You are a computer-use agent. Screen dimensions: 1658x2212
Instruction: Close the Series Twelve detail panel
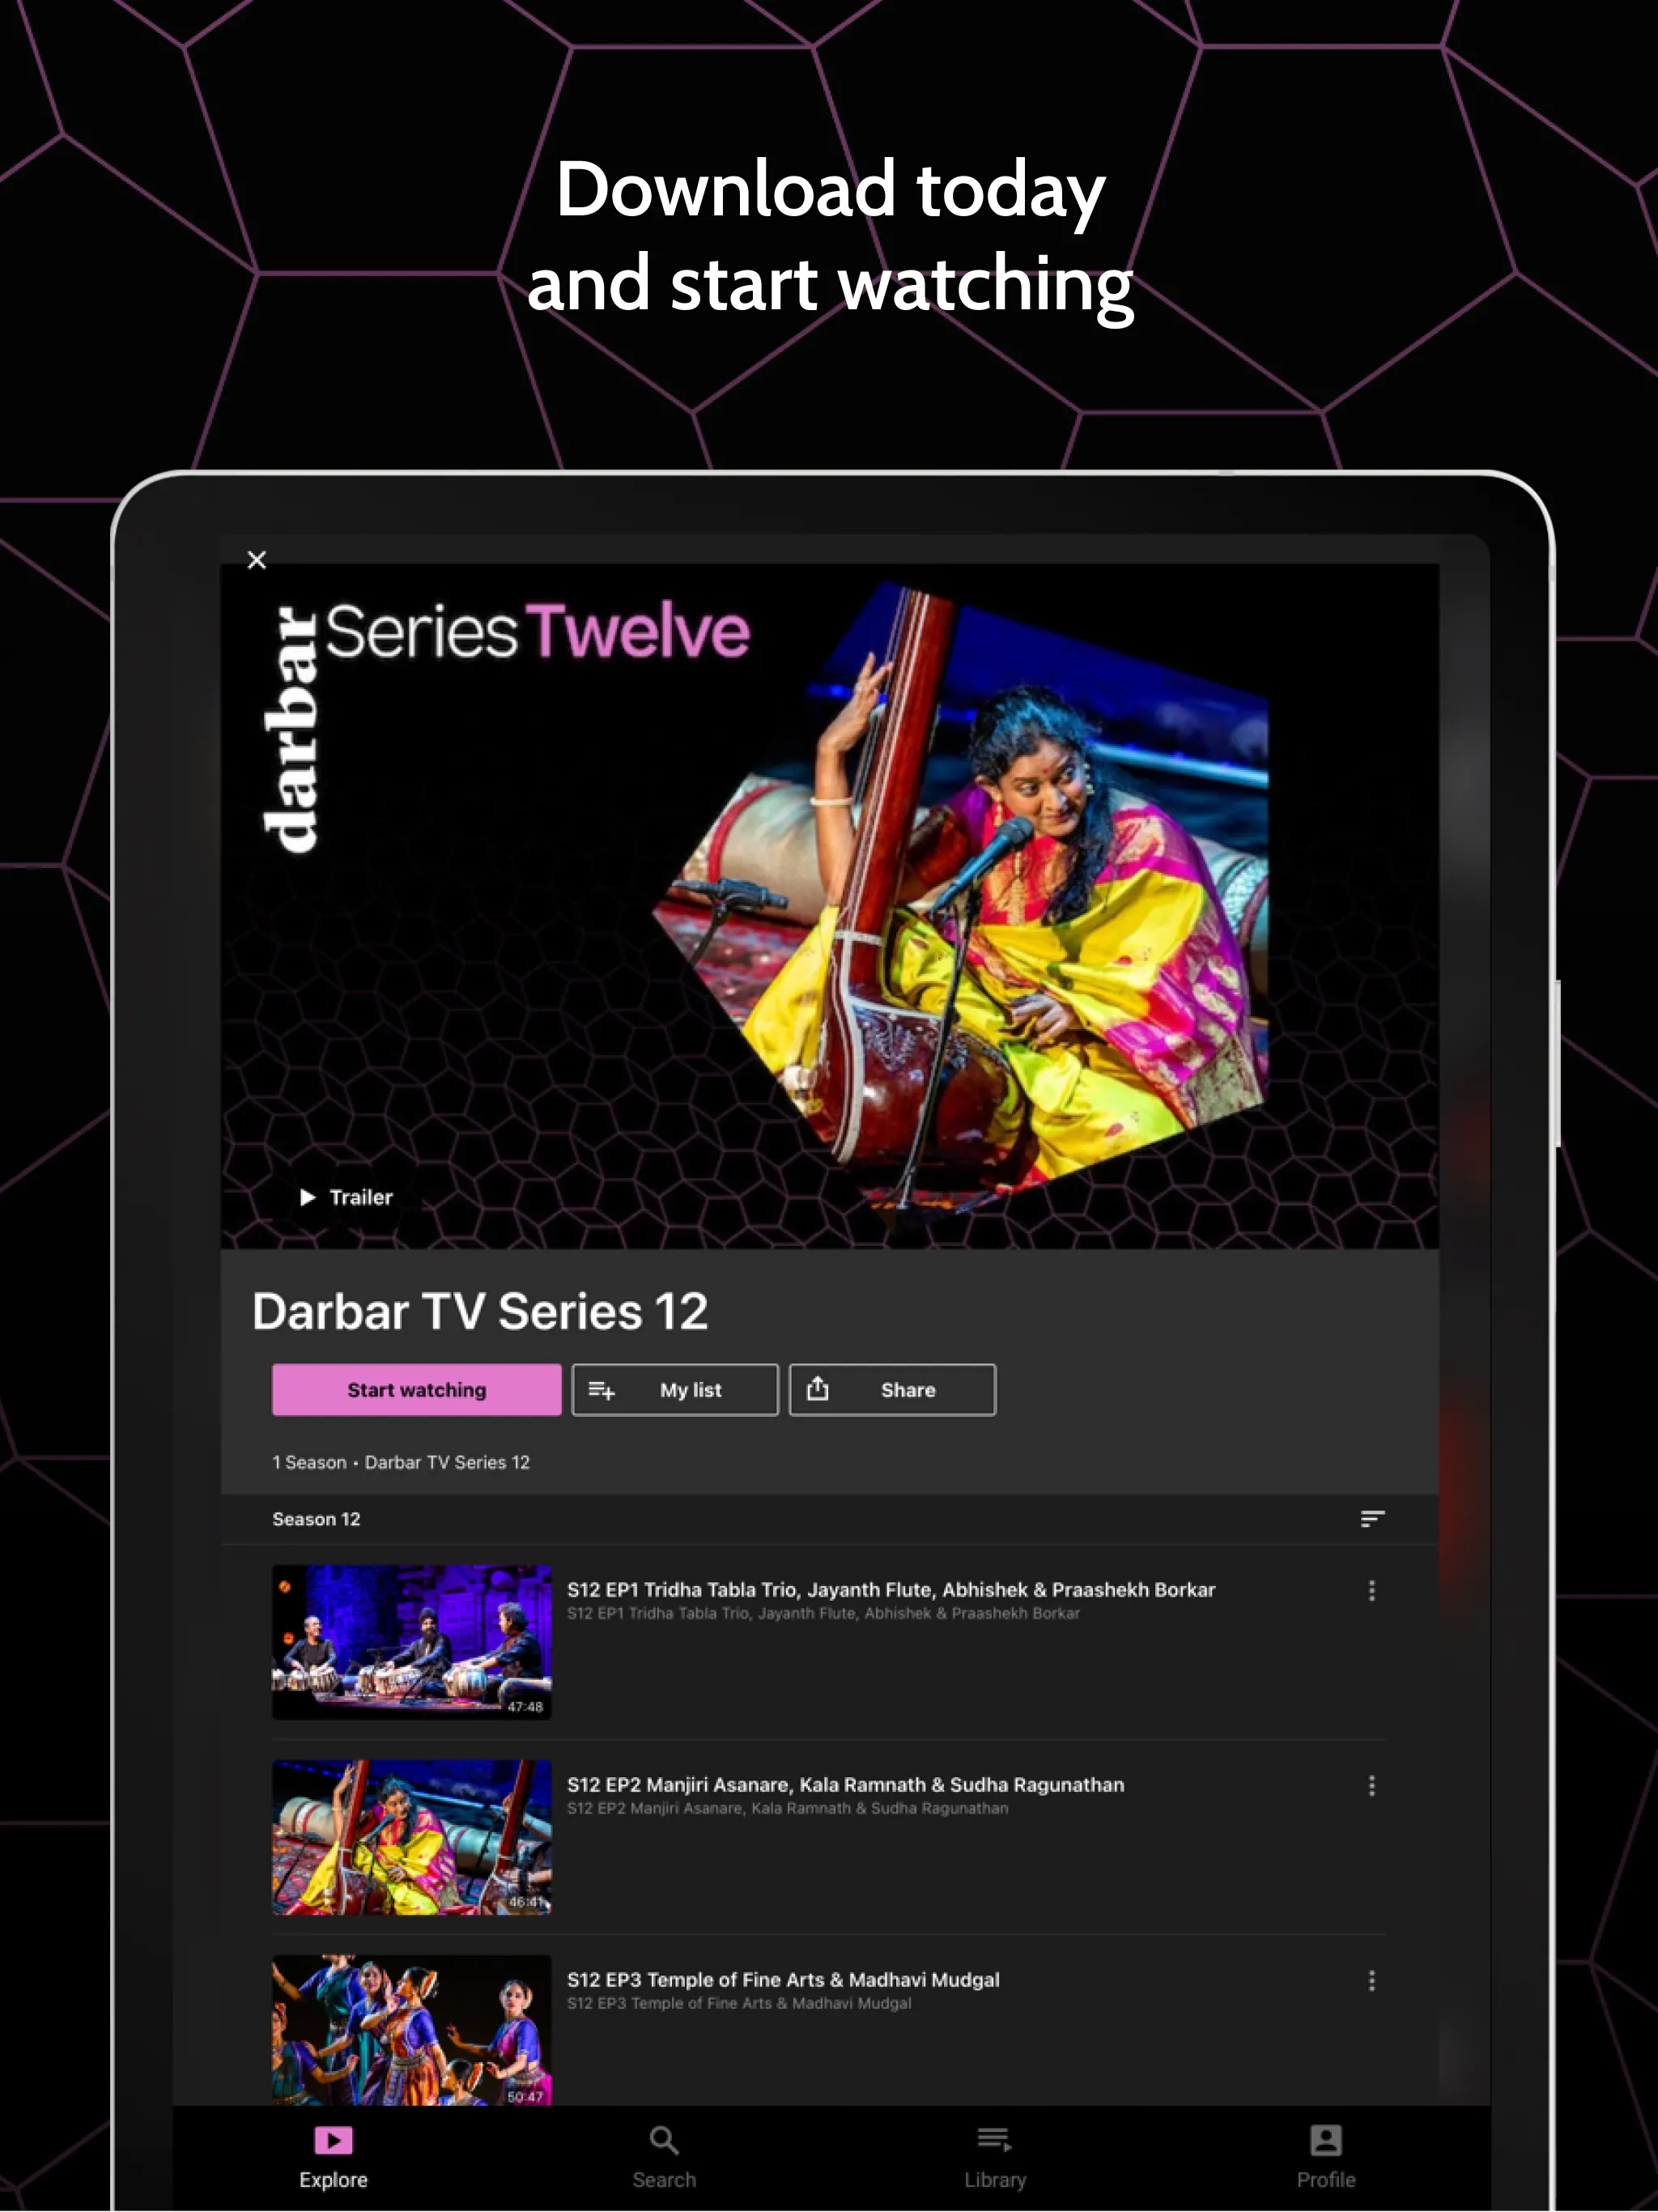point(257,557)
